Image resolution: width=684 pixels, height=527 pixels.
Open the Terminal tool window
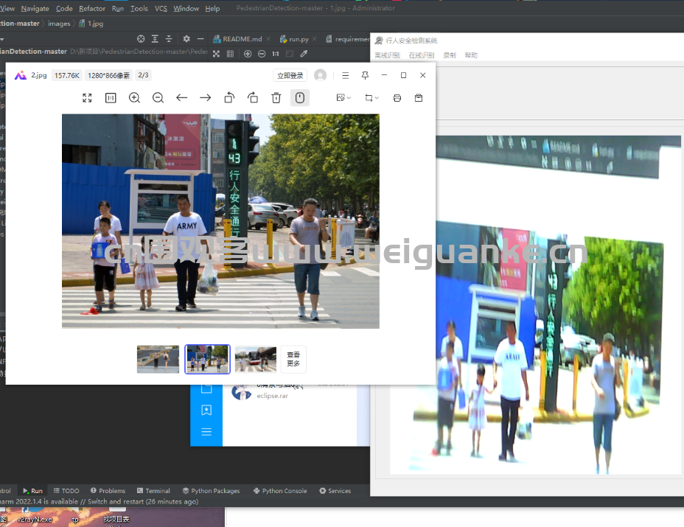click(x=153, y=491)
